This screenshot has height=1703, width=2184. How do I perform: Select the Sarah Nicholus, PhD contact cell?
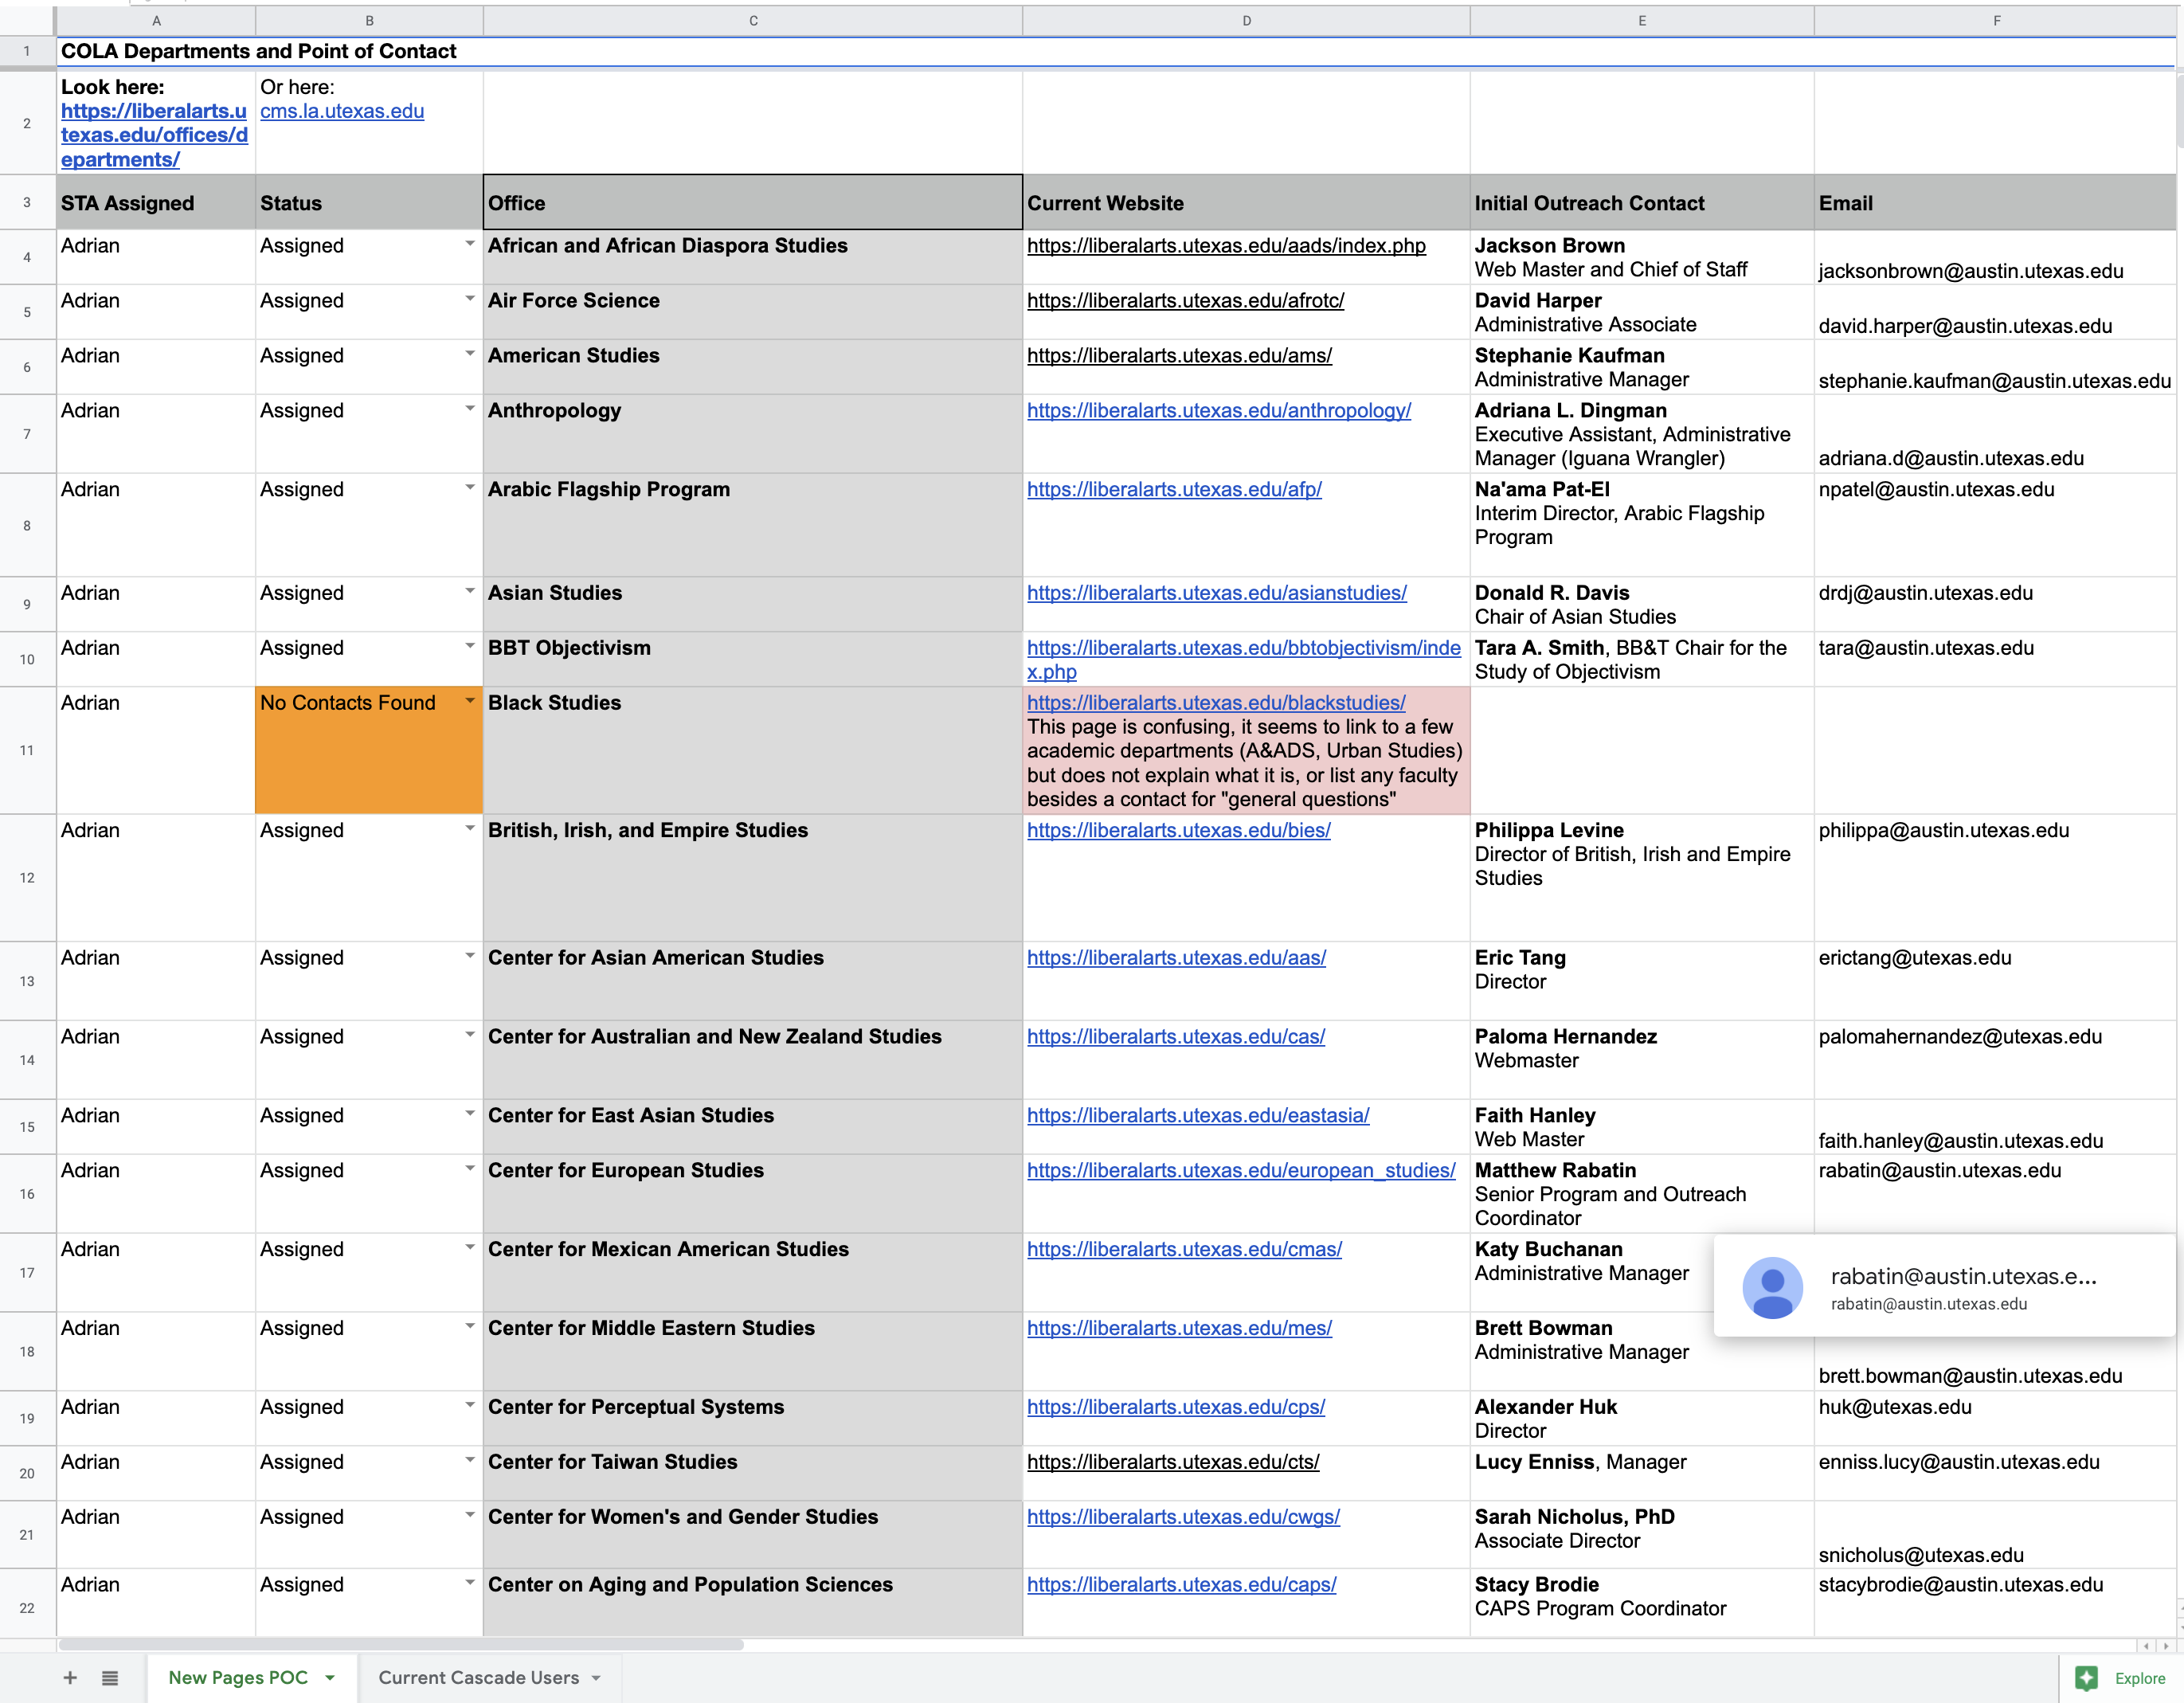(1642, 1534)
